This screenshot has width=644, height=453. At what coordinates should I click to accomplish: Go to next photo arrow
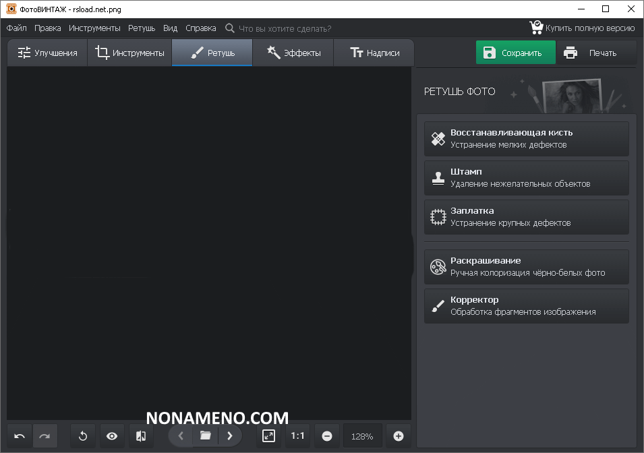point(230,435)
